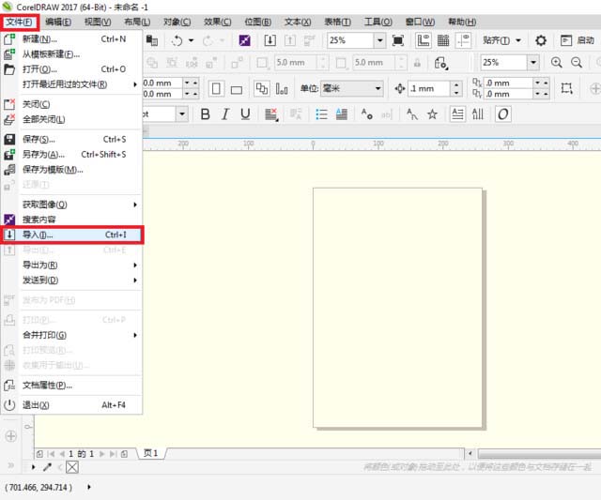The height and width of the screenshot is (500, 601).
Task: Click the Underline text formatting icon
Action: [245, 114]
